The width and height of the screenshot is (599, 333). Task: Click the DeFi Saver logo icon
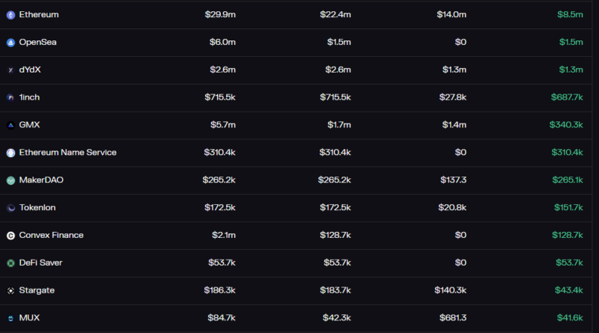(10, 263)
